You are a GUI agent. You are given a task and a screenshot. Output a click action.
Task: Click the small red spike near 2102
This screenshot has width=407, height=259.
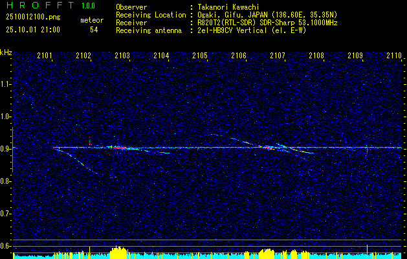coord(89,142)
